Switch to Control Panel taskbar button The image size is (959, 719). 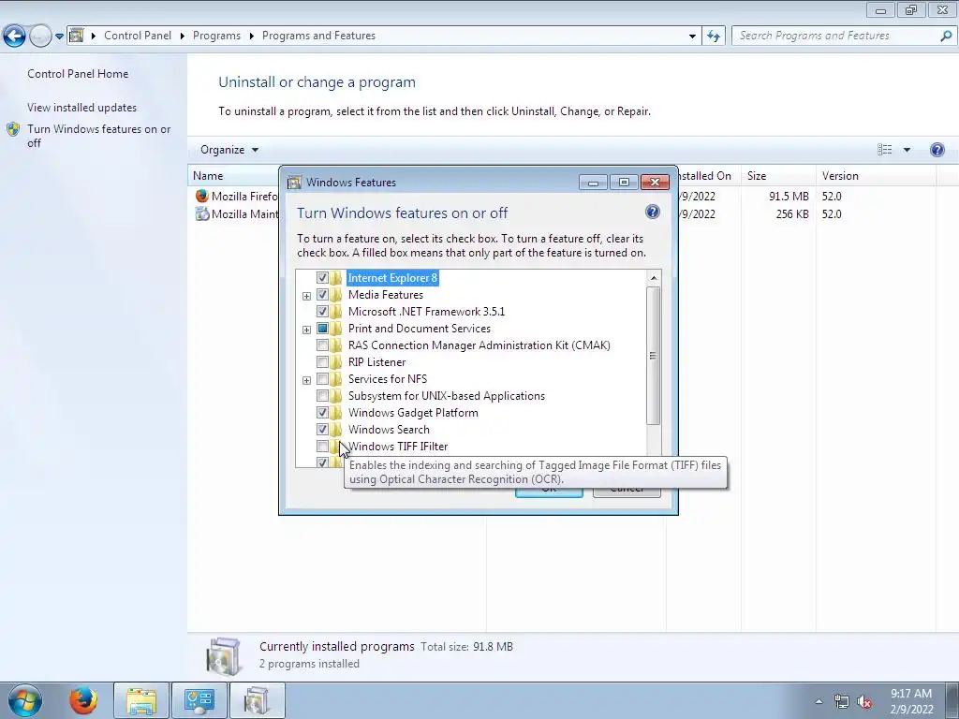(x=199, y=700)
